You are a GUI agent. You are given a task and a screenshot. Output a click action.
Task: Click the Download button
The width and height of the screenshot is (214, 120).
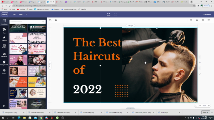(207, 14)
